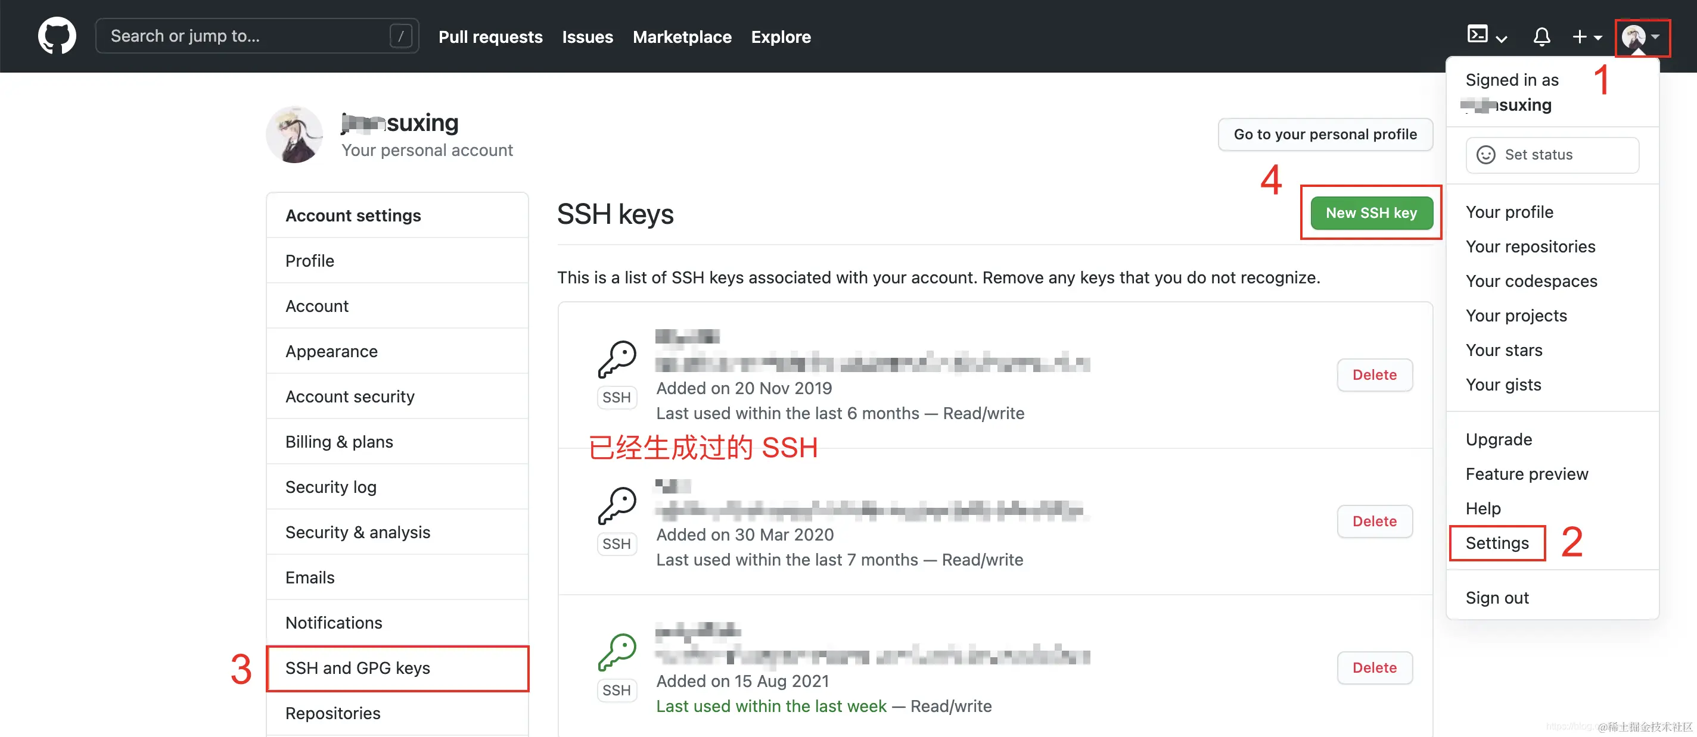Expand the plus create-new dropdown
The height and width of the screenshot is (737, 1697).
[1586, 37]
